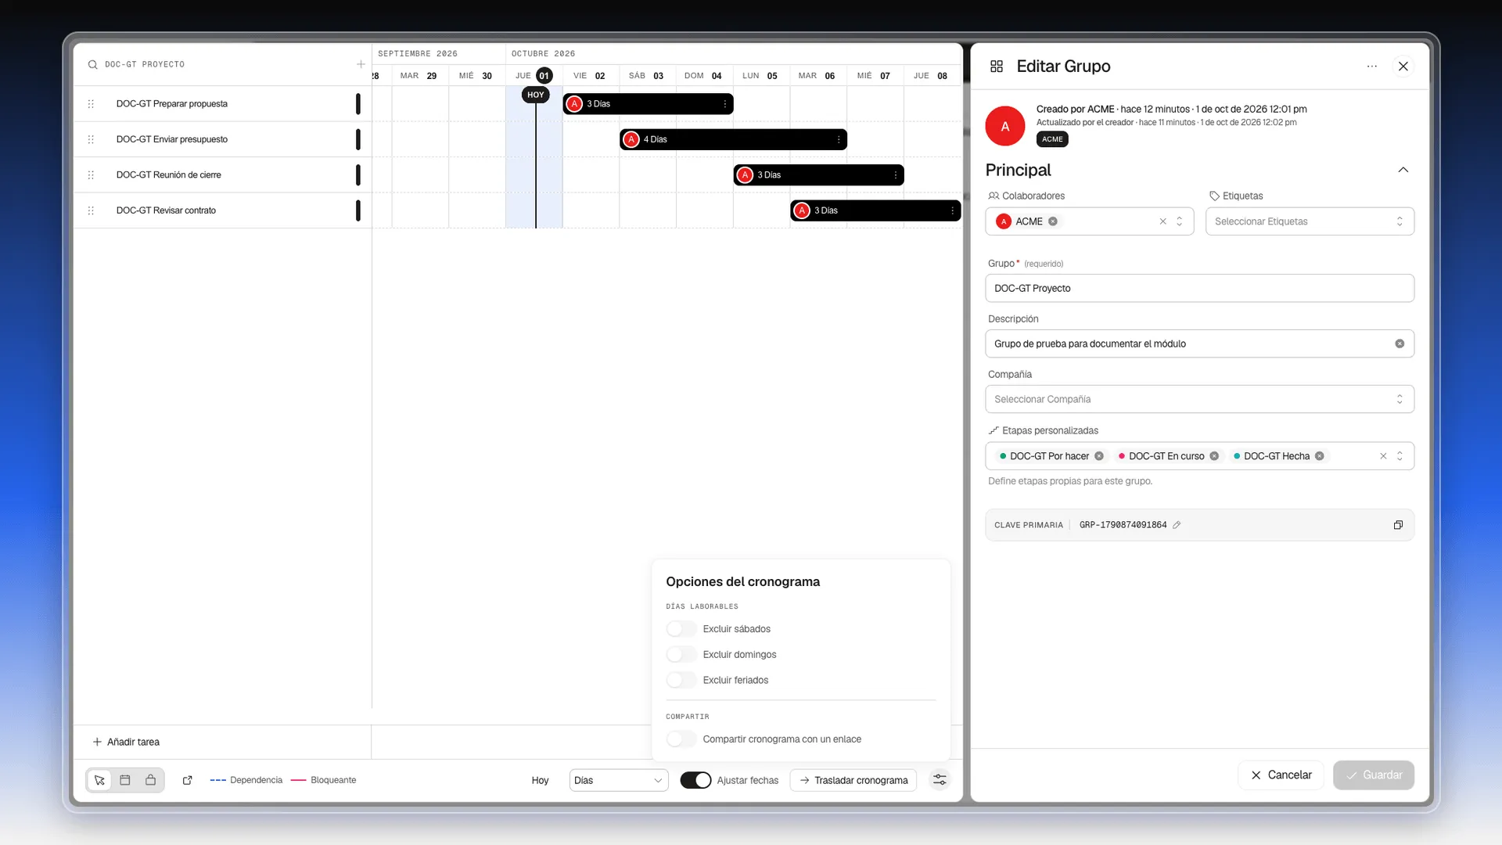The image size is (1502, 845).
Task: Open timeline in external window icon
Action: (x=188, y=780)
